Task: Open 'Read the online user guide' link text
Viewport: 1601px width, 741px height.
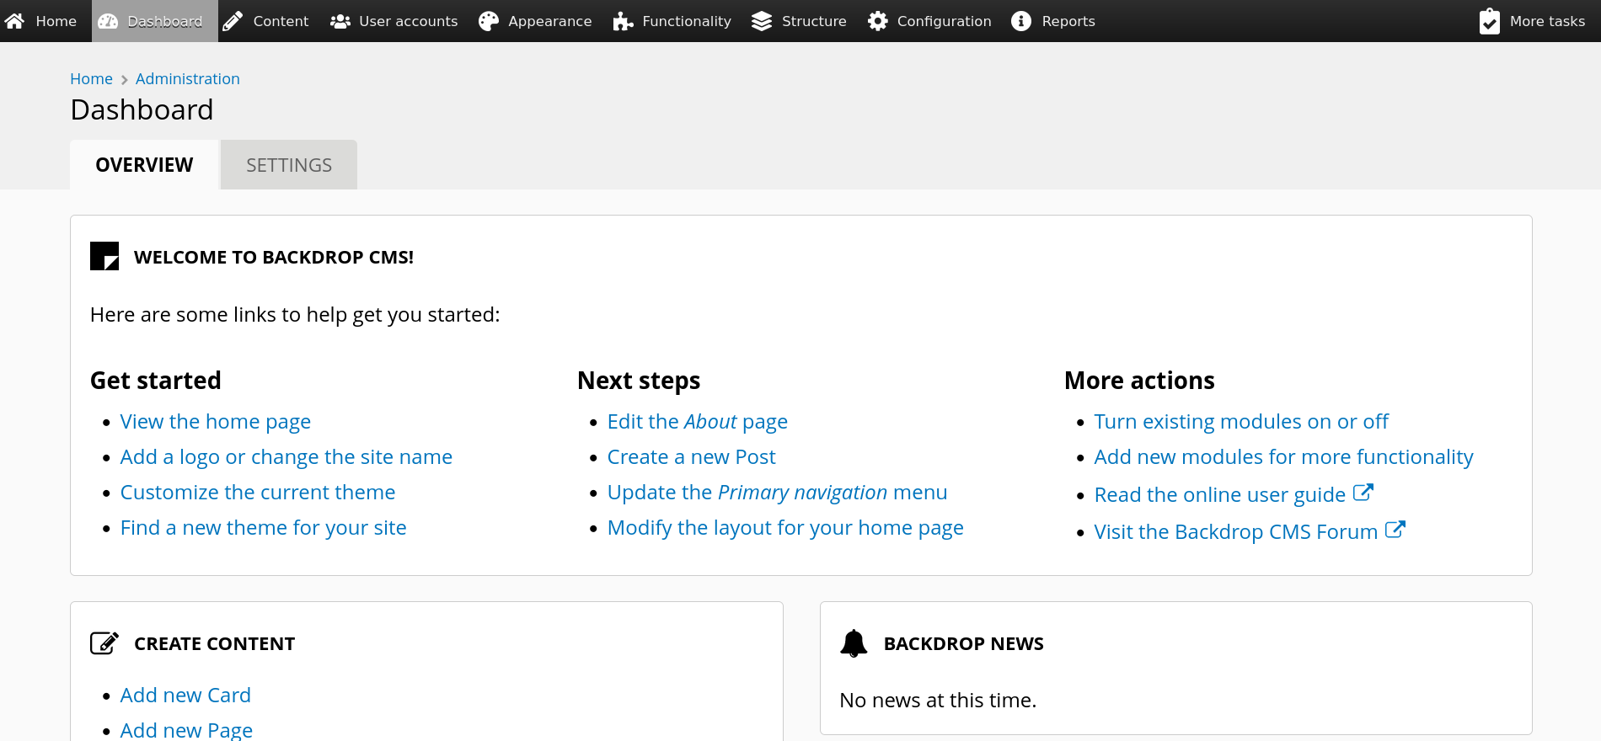Action: pos(1220,495)
